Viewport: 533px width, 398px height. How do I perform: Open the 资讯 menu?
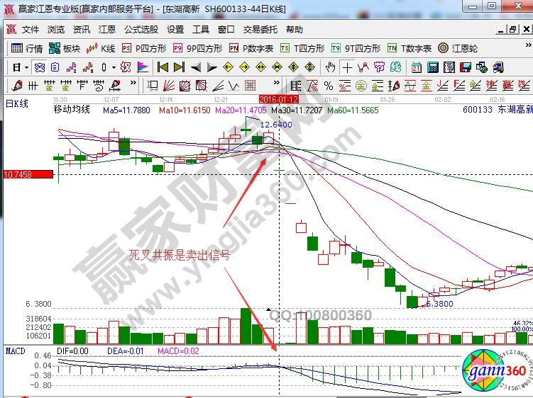(82, 30)
